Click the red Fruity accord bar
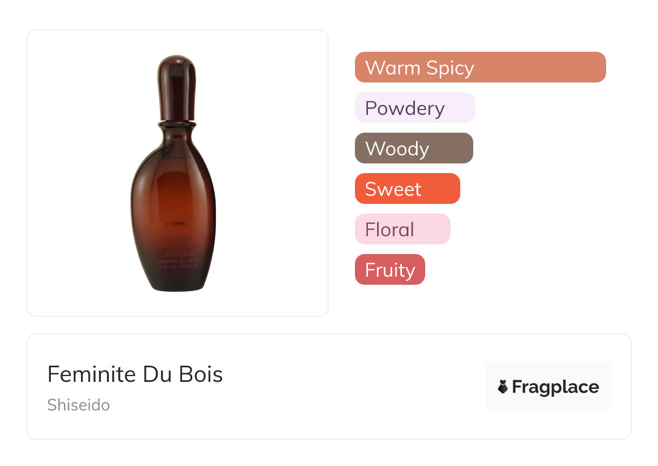 pos(390,270)
